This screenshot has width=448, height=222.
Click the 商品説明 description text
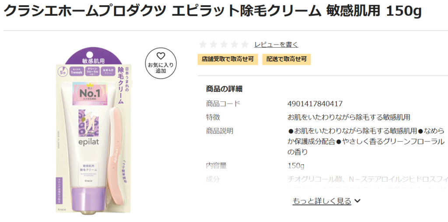click(x=366, y=142)
